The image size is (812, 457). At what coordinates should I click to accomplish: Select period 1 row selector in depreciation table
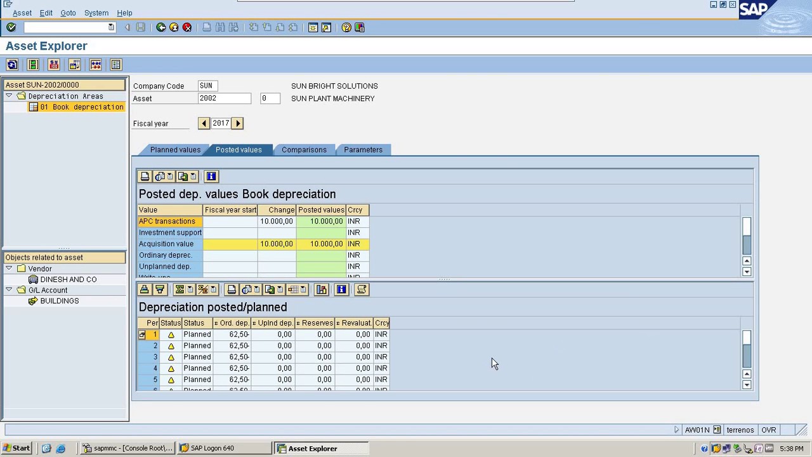(x=142, y=334)
